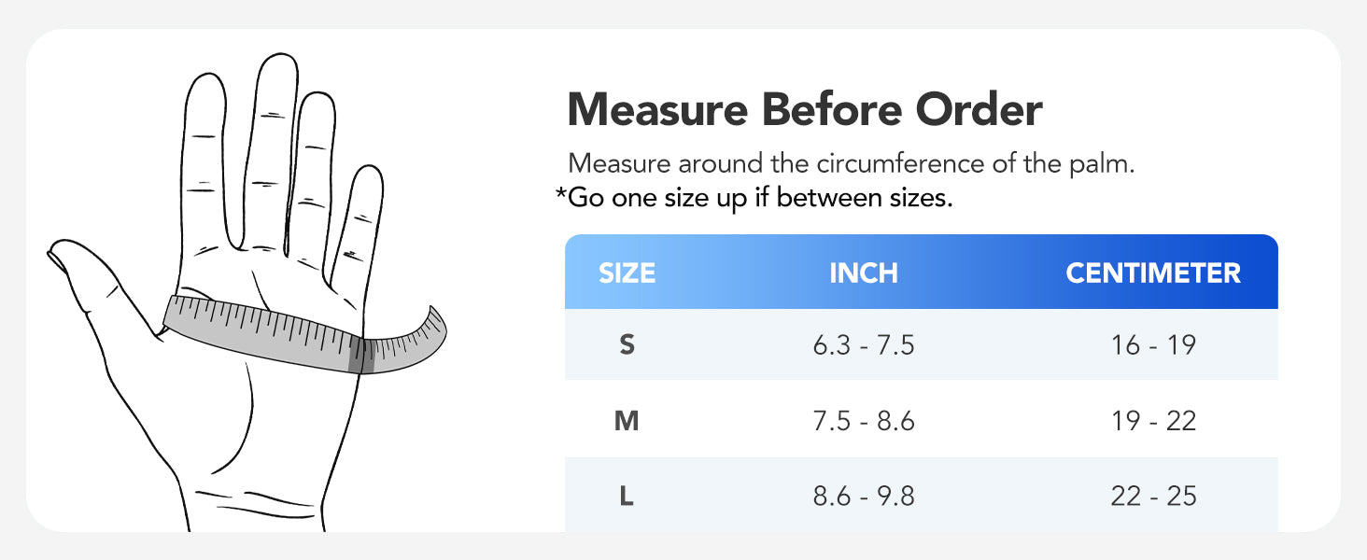Screen dimensions: 1367x560
Task: Click the go one size up note
Action: [754, 198]
